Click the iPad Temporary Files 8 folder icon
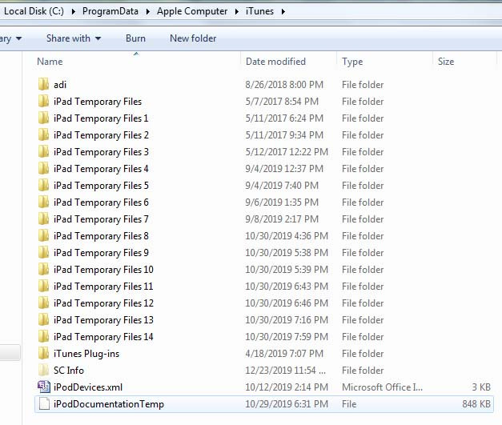 tap(43, 236)
